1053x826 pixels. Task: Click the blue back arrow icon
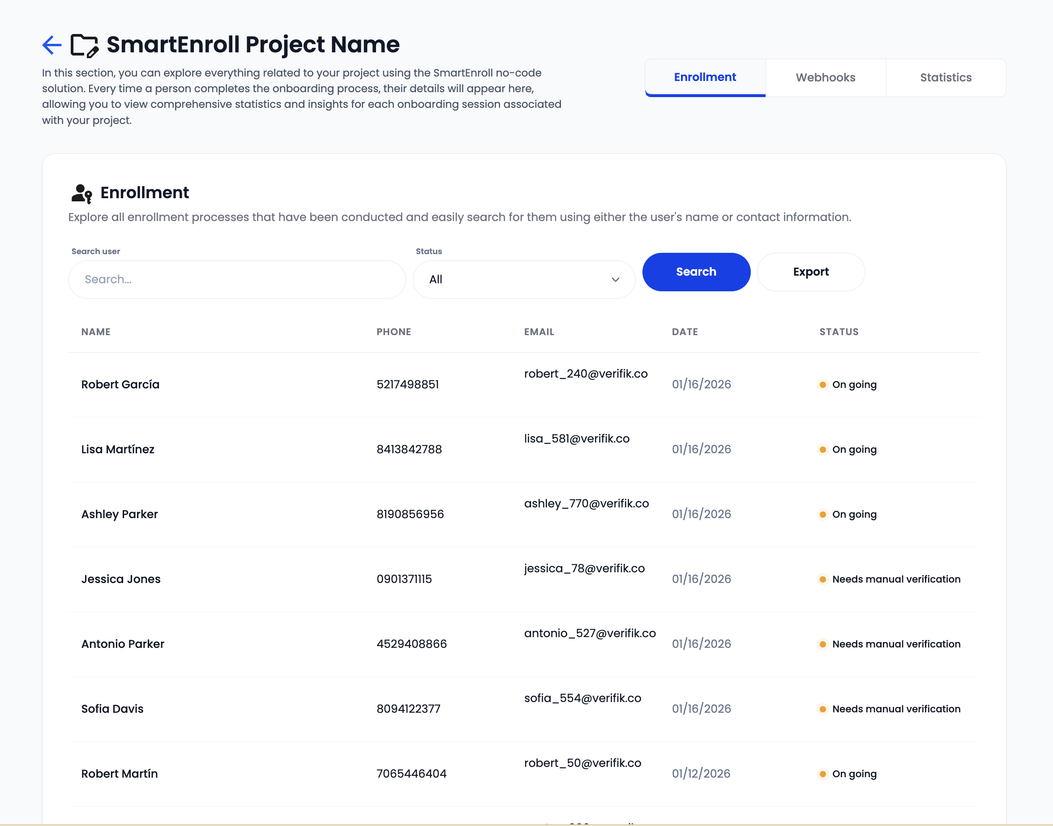coord(52,45)
